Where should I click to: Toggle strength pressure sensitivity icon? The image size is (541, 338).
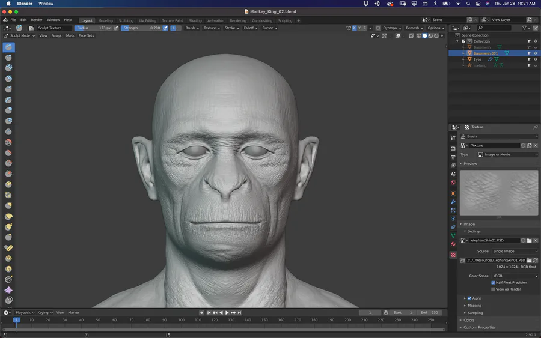165,28
